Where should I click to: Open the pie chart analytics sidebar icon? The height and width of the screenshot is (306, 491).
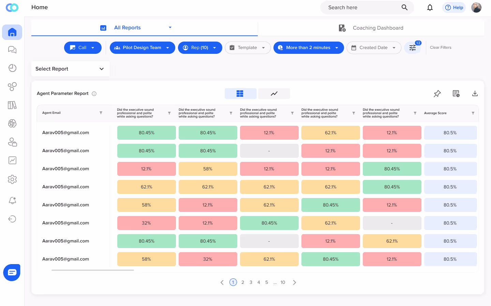12,68
